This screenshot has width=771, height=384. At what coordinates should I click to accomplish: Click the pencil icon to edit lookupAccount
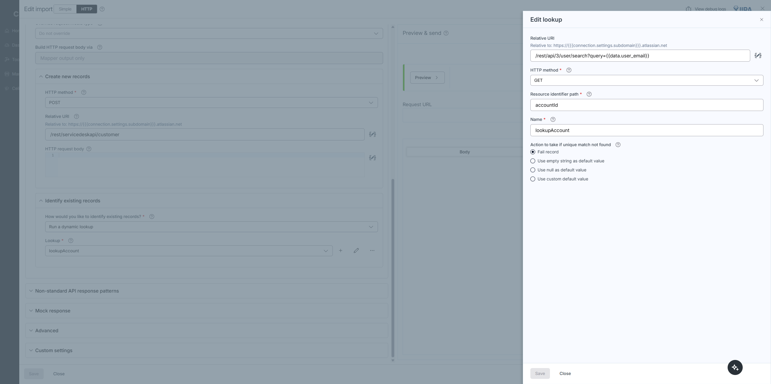(x=356, y=250)
